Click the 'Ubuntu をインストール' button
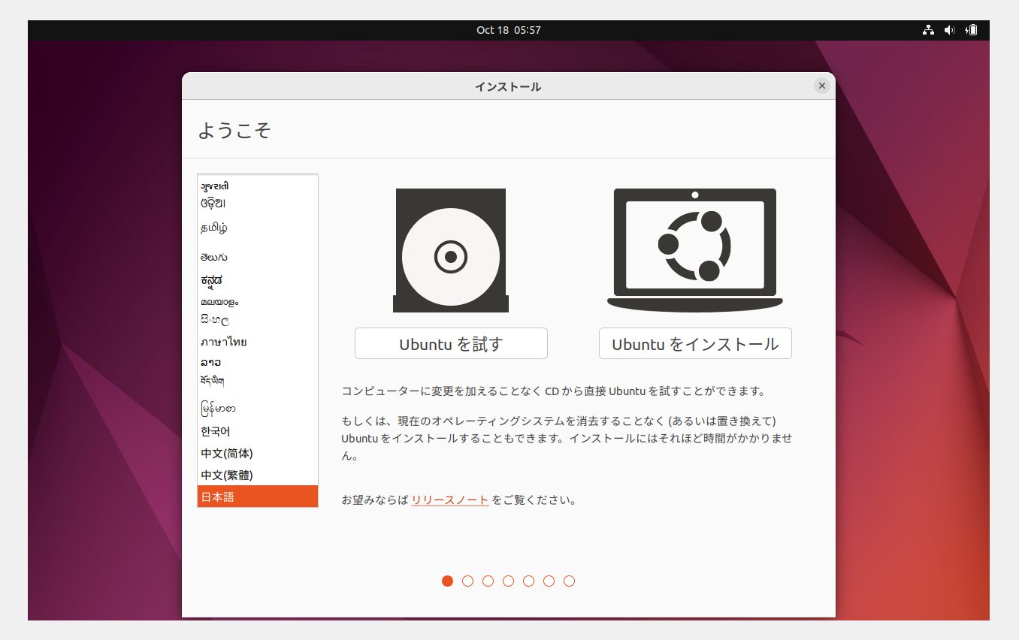Viewport: 1019px width, 640px height. pos(695,343)
